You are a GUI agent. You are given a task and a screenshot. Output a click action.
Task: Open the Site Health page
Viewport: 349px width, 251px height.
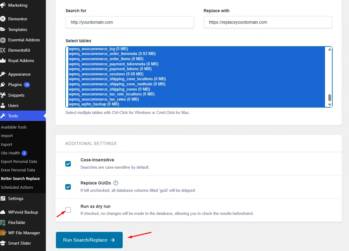(x=10, y=153)
